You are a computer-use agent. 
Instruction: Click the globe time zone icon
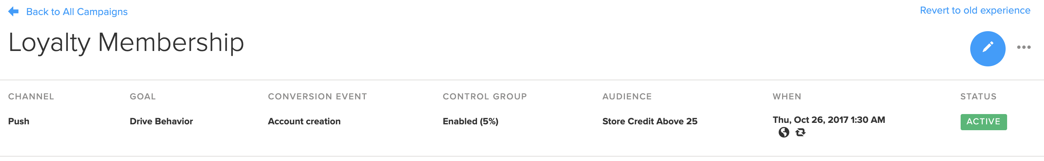click(784, 132)
